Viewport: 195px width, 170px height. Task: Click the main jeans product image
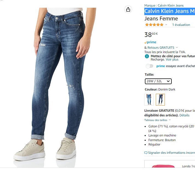(x=60, y=83)
